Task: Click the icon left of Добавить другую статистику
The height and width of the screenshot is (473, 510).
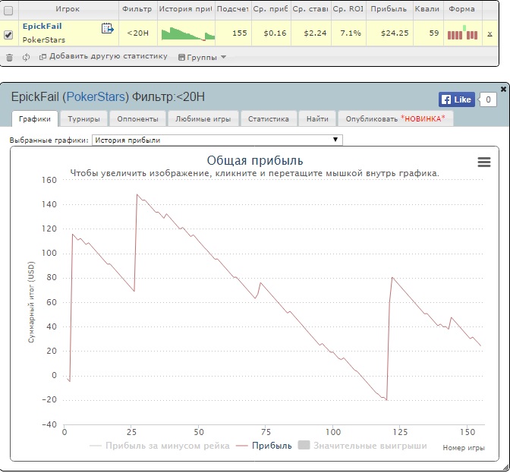Action: click(x=42, y=57)
